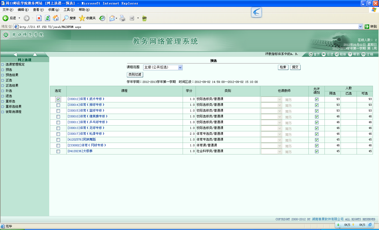
Task: Open the Favorites star icon
Action: [82, 18]
